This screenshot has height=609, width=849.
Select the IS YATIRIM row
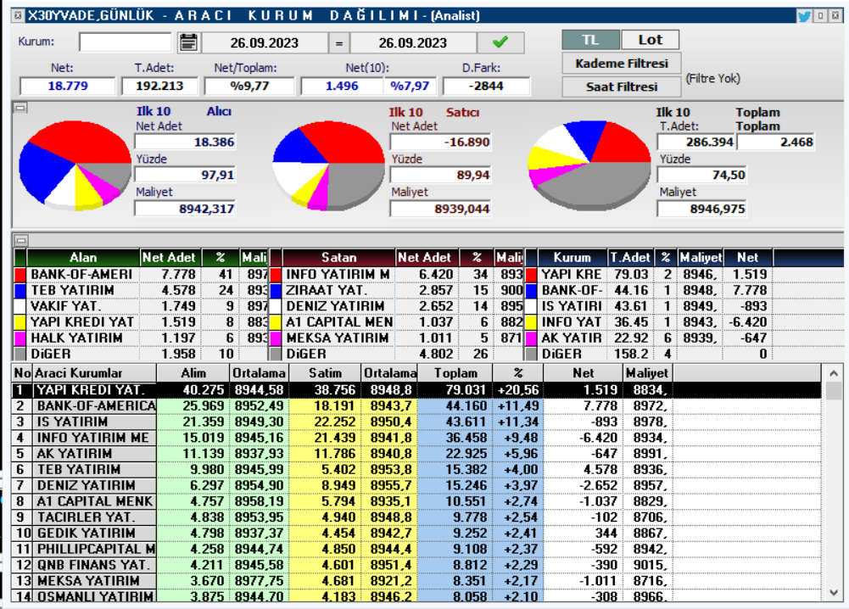pos(416,422)
